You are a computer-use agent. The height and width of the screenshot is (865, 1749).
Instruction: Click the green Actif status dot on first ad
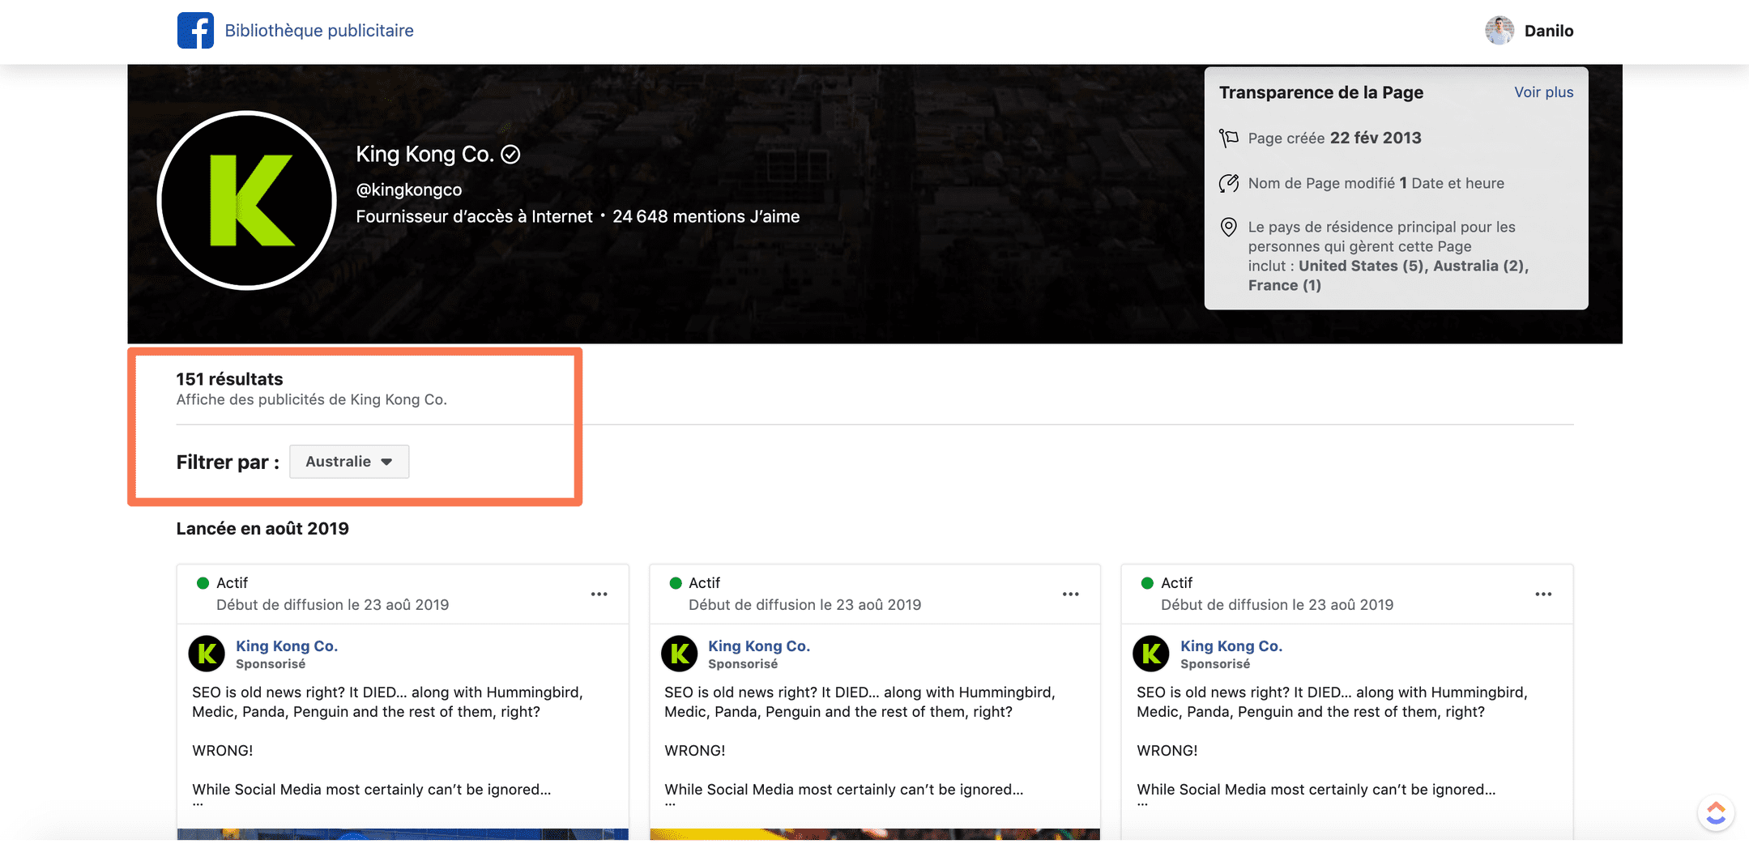pos(203,583)
